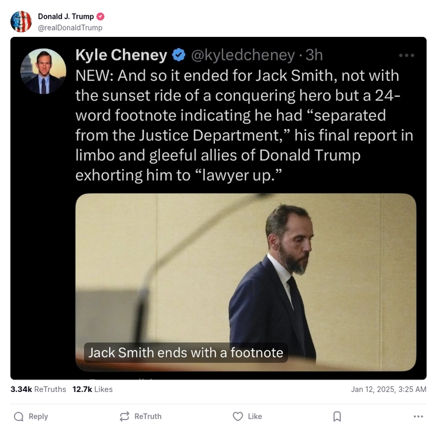The height and width of the screenshot is (435, 437).
Task: Click the Jan 12, 2025 timestamp
Action: (x=389, y=389)
